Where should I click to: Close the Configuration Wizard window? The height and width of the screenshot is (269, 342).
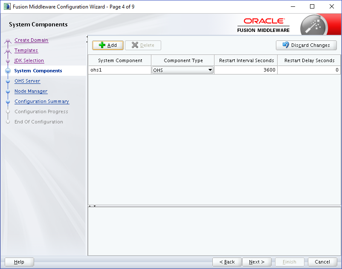click(331, 6)
